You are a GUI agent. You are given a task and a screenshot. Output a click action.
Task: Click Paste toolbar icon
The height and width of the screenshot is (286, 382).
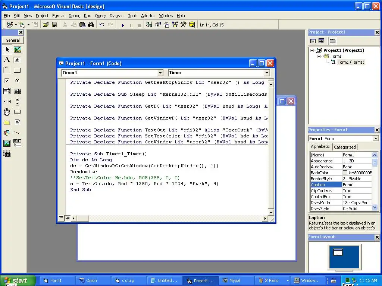(82, 25)
